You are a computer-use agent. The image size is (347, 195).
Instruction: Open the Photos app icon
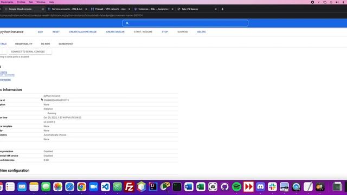pyautogui.click(x=58, y=187)
